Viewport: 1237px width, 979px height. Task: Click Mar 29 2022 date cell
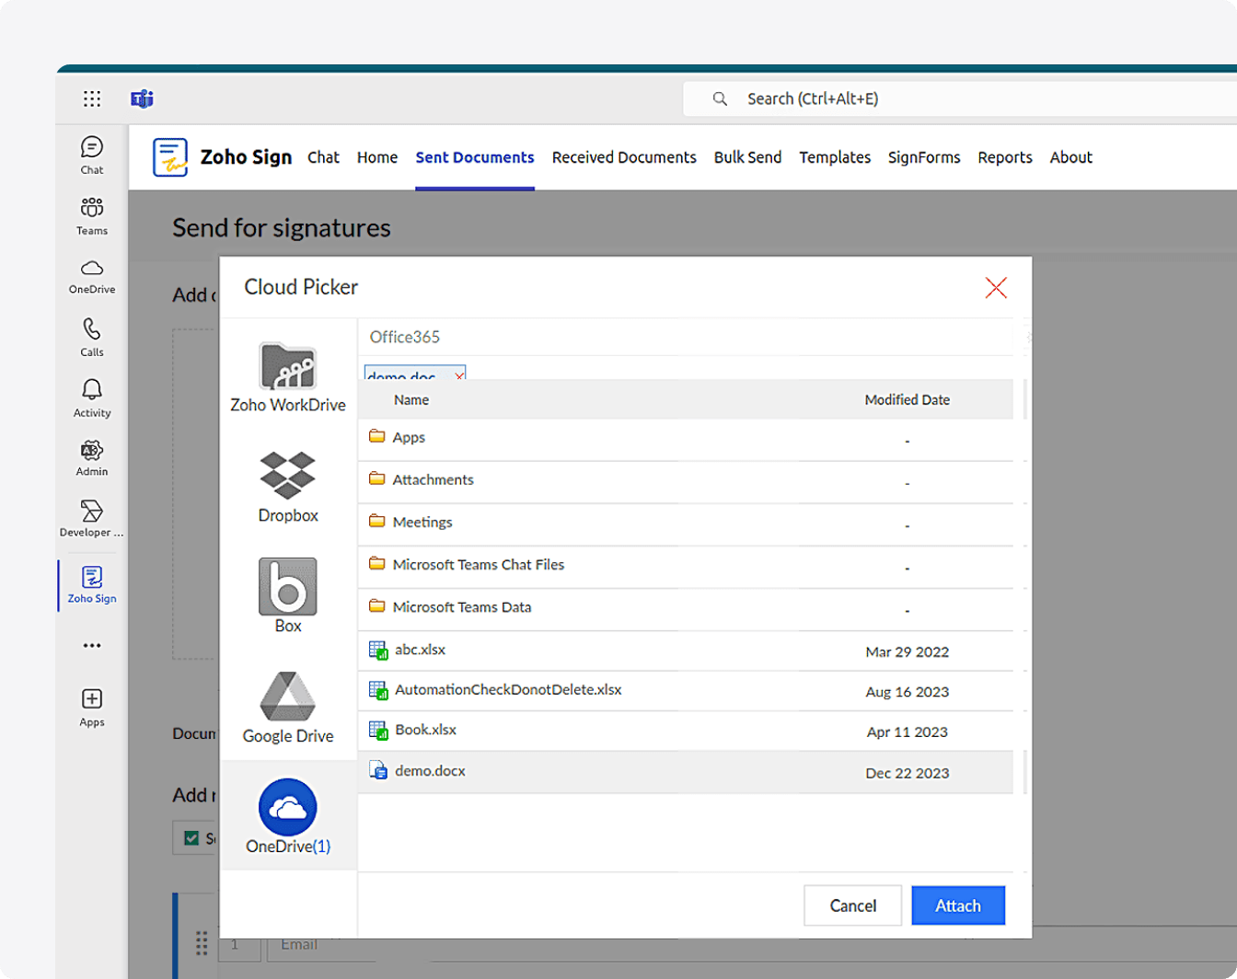click(x=907, y=651)
